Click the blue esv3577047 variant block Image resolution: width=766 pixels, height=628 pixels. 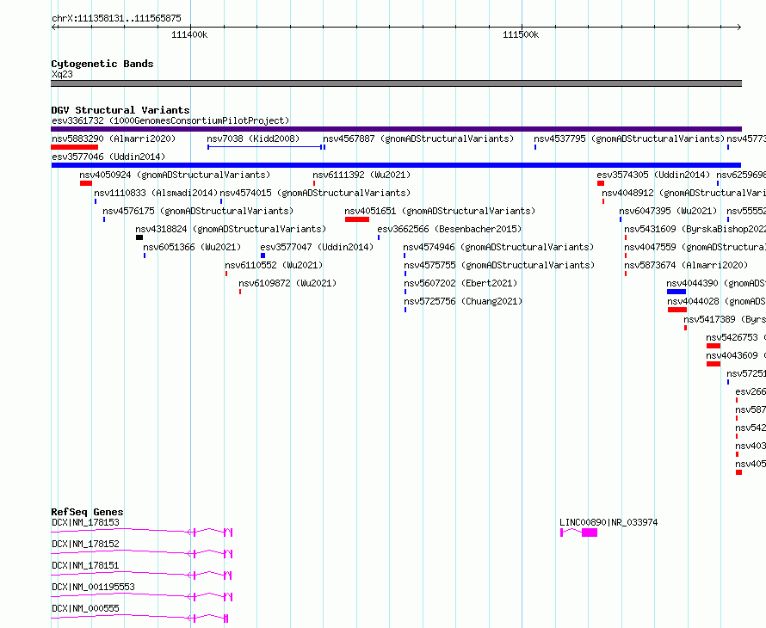263,256
